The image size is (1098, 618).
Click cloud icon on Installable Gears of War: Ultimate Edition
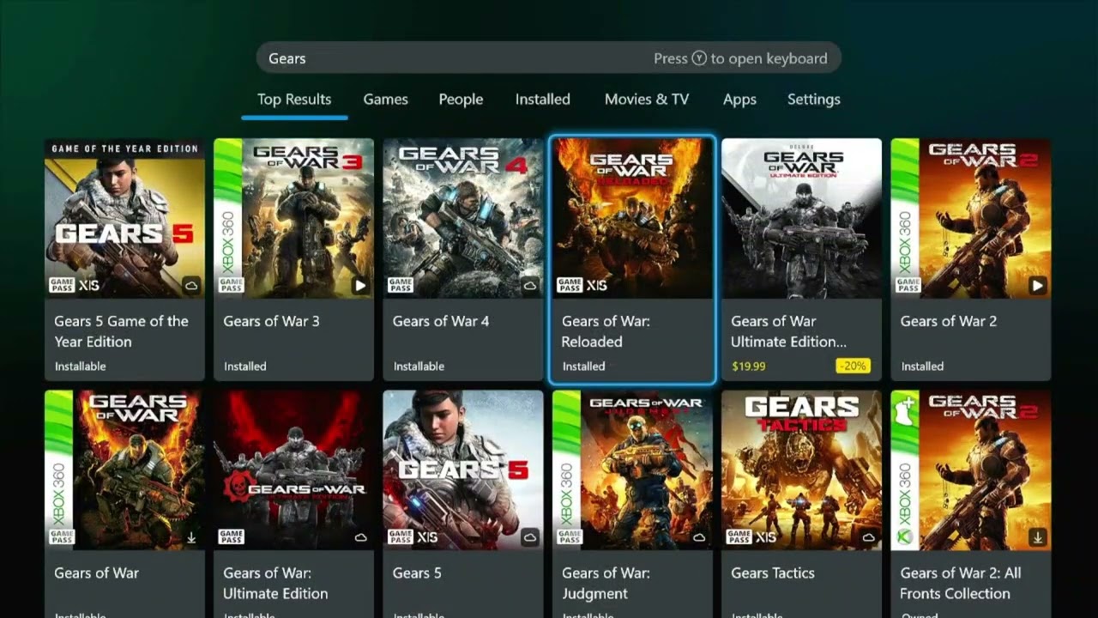(x=360, y=537)
